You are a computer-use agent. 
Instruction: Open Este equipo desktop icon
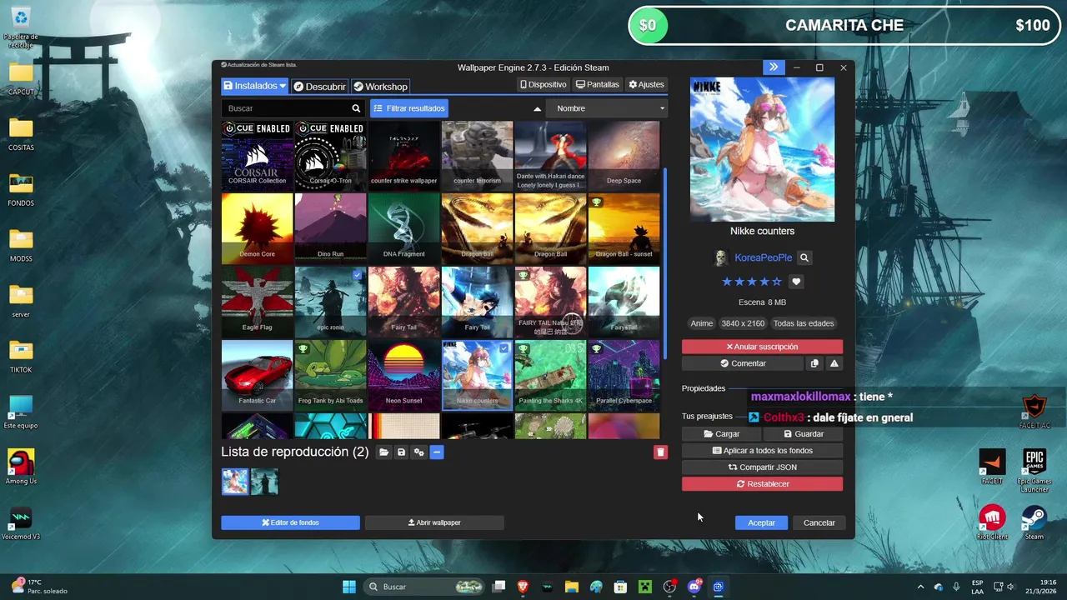pyautogui.click(x=21, y=412)
